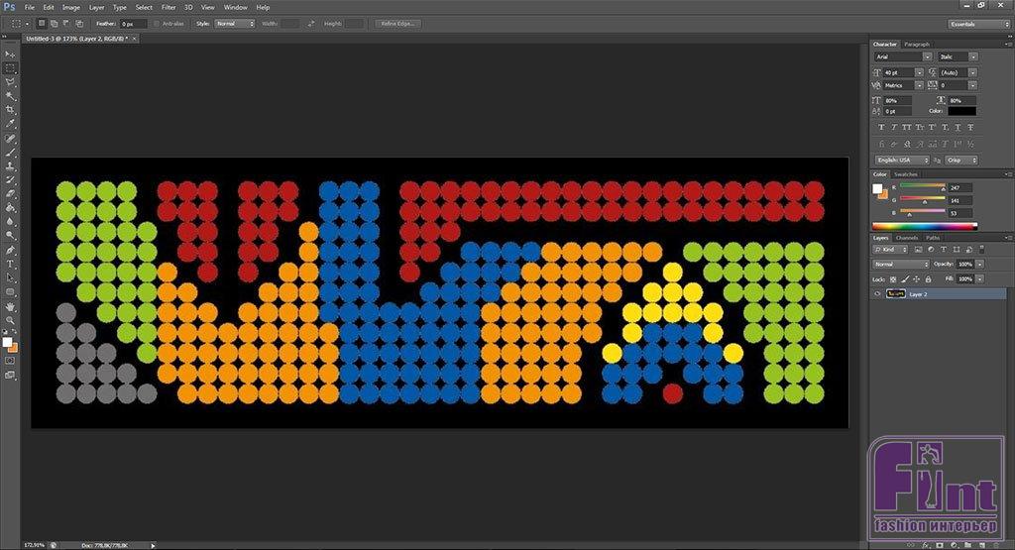Screen dimensions: 1015x550
Task: Expand the Essentials workspace dropdown
Action: (976, 23)
